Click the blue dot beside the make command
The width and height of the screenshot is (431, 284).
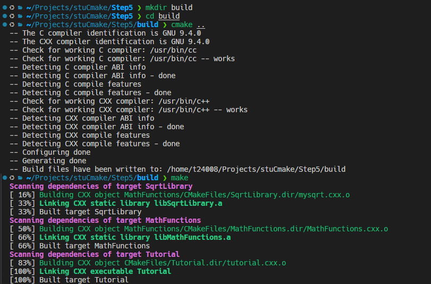(x=5, y=178)
